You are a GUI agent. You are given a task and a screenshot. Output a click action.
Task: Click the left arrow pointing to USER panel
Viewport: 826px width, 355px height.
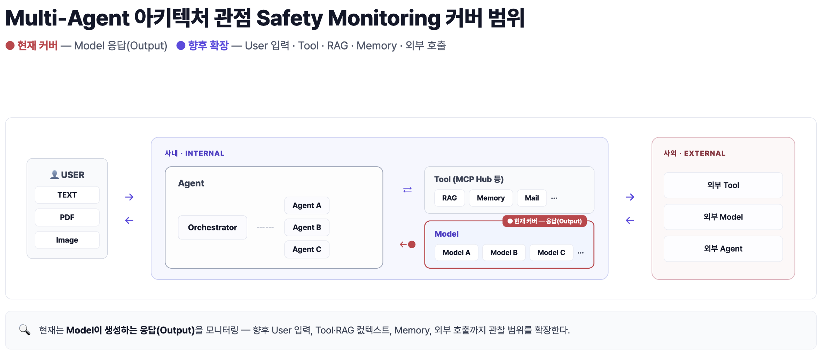pyautogui.click(x=129, y=220)
